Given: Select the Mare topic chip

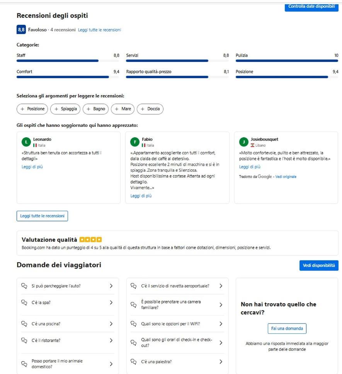Looking at the screenshot, I should coord(123,109).
